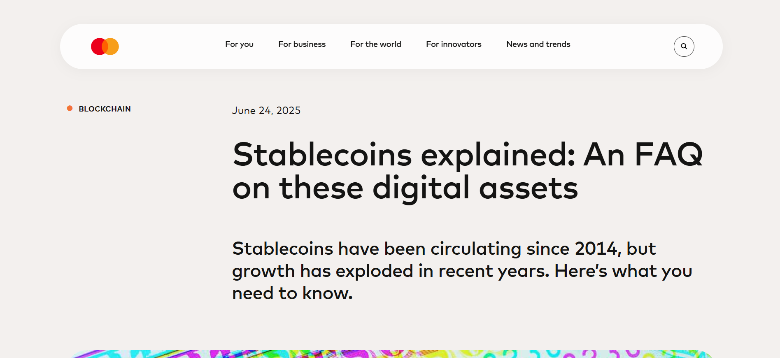780x358 pixels.
Task: Select the article subheading paragraph
Action: pyautogui.click(x=461, y=270)
